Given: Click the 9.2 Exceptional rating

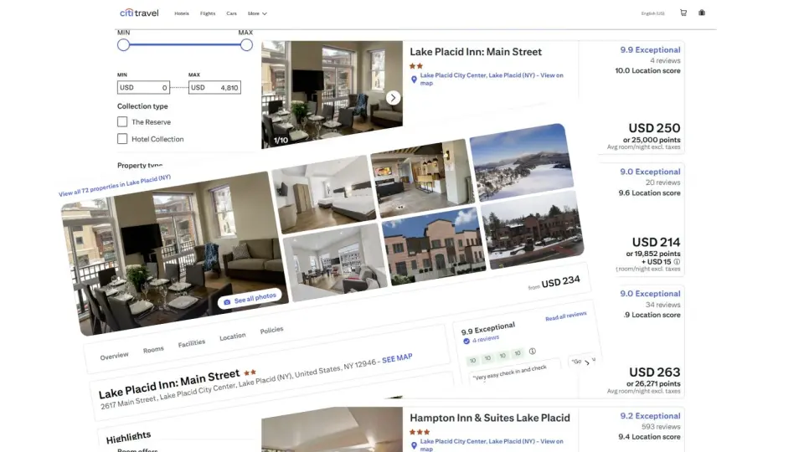Looking at the screenshot, I should [x=650, y=416].
